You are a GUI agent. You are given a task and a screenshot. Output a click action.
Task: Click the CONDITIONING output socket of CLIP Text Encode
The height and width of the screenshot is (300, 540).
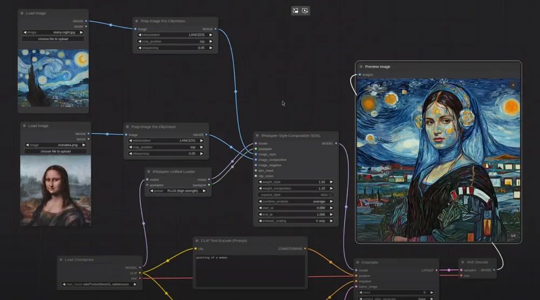(305, 248)
